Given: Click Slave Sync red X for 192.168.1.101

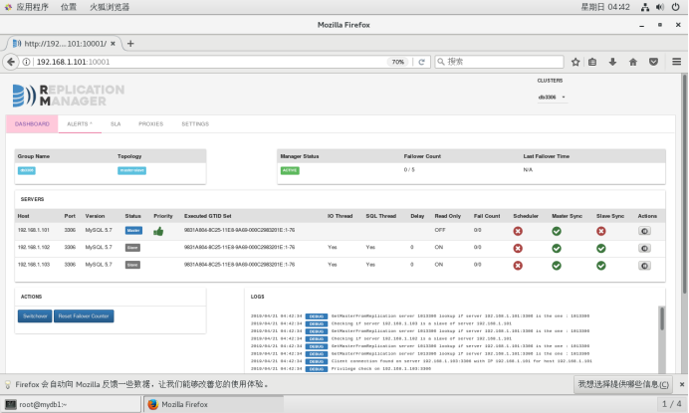Looking at the screenshot, I should click(601, 231).
